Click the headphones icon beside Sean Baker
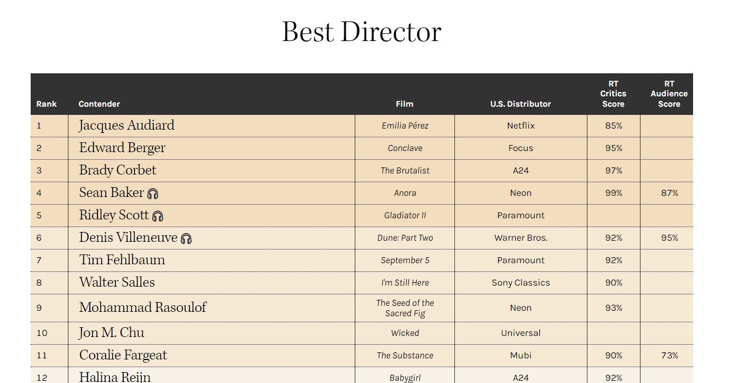Viewport: 744px width, 383px height. coord(153,194)
